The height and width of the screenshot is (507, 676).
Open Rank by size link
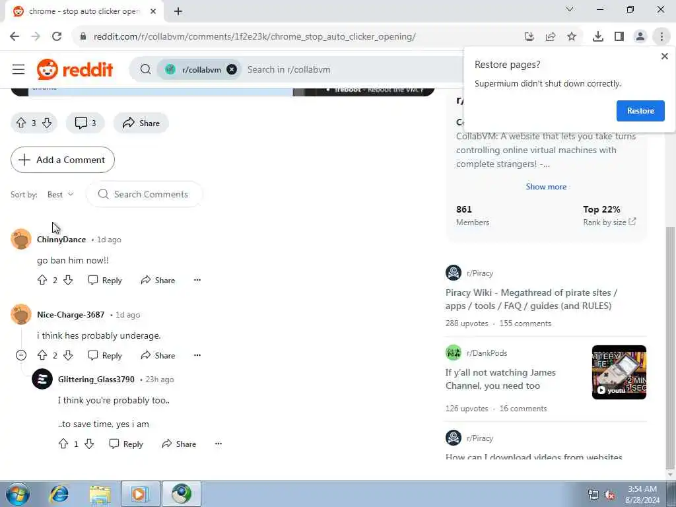coord(609,222)
